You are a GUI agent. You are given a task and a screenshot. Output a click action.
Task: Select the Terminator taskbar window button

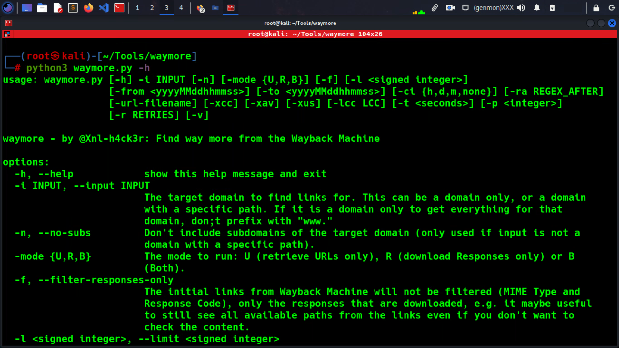click(231, 8)
